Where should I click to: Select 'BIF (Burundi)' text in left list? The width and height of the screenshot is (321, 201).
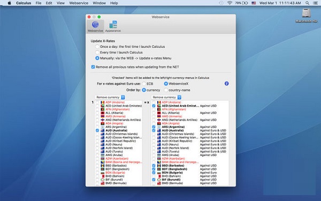coord(114,180)
